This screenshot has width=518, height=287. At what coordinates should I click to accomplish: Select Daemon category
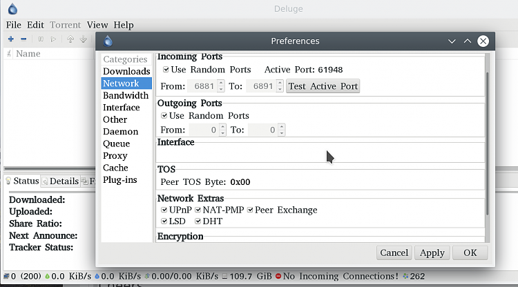(126, 132)
